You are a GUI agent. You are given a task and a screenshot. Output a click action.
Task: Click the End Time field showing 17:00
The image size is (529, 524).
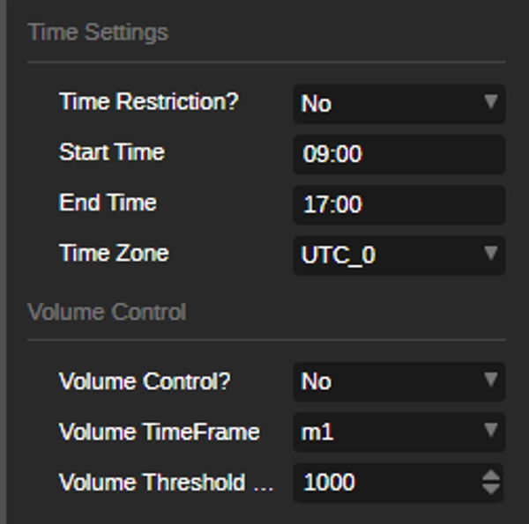click(399, 204)
